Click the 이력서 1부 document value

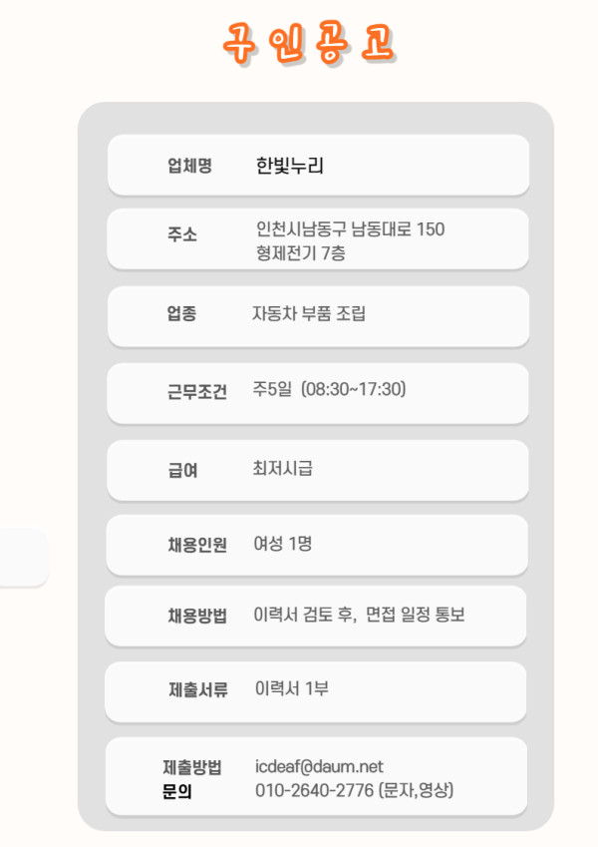291,688
